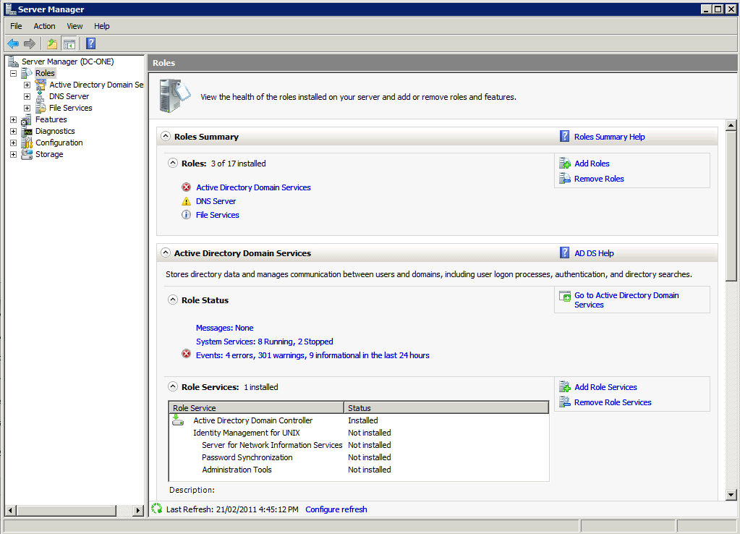Viewport: 740px width, 534px height.
Task: Open the View menu
Action: [74, 25]
